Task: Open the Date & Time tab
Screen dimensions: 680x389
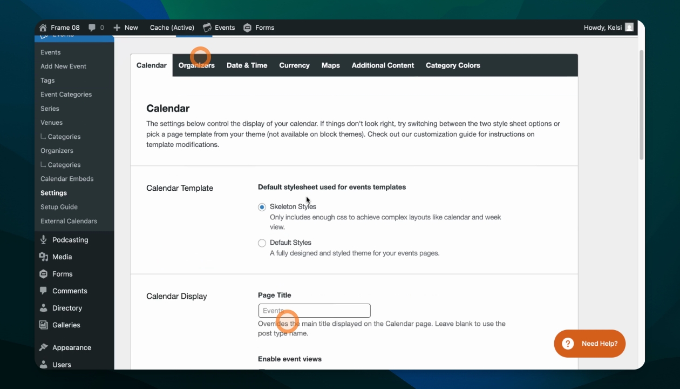Action: (x=247, y=65)
